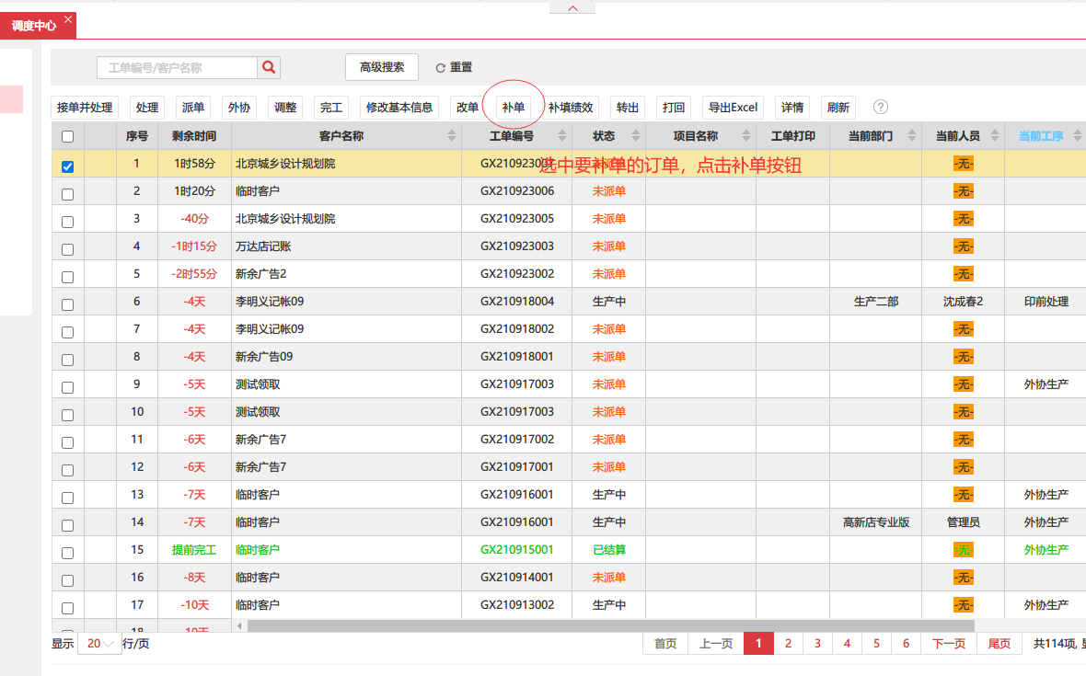Open 详情 details button

point(792,108)
